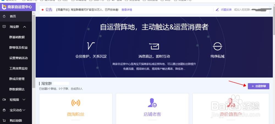Expand the 宝贝动态 menu chevron
Image resolution: width=275 pixels, height=124 pixels.
24,110
